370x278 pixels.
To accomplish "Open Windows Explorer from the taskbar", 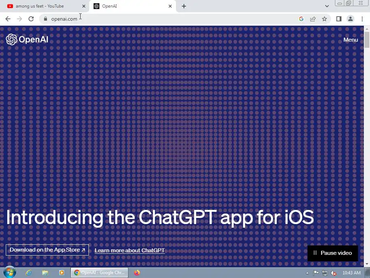I will pyautogui.click(x=45, y=273).
